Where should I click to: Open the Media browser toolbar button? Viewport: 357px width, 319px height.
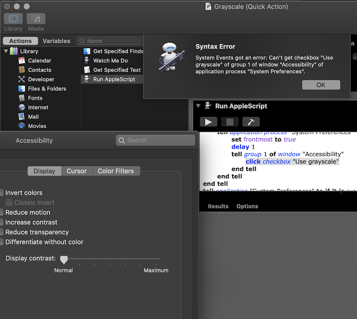point(36,19)
